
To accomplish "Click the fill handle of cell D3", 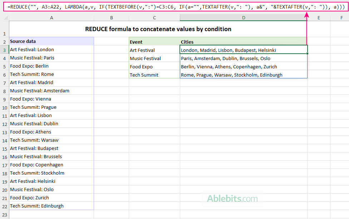I will coord(307,53).
